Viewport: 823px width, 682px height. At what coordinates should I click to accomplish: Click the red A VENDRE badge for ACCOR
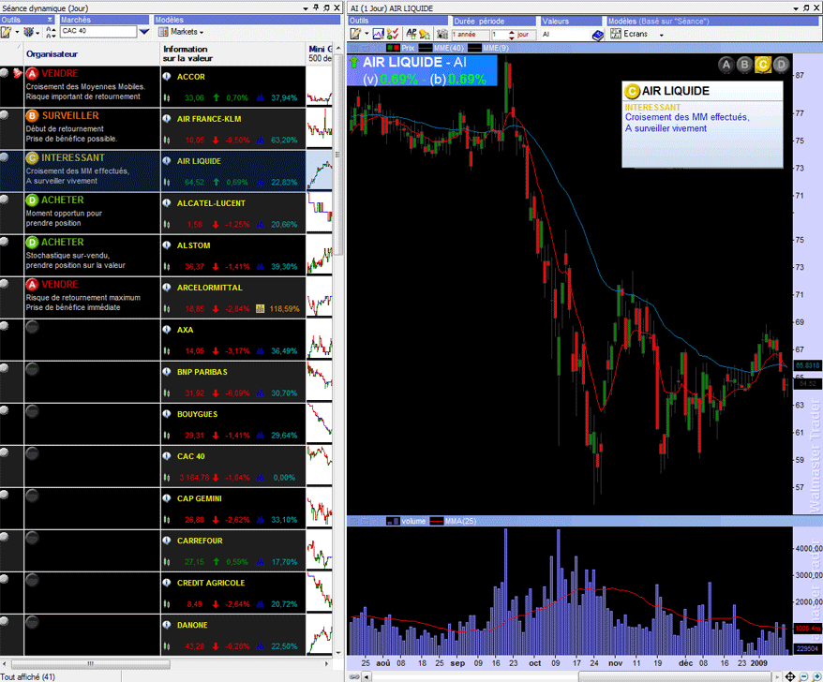coord(33,73)
